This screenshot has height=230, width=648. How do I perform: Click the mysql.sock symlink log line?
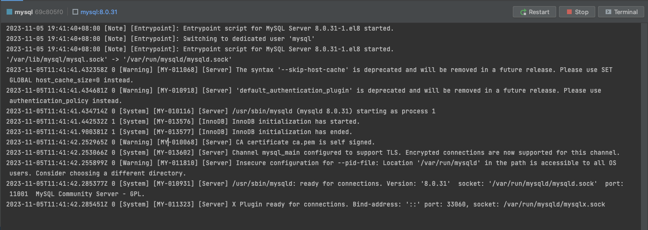[119, 59]
